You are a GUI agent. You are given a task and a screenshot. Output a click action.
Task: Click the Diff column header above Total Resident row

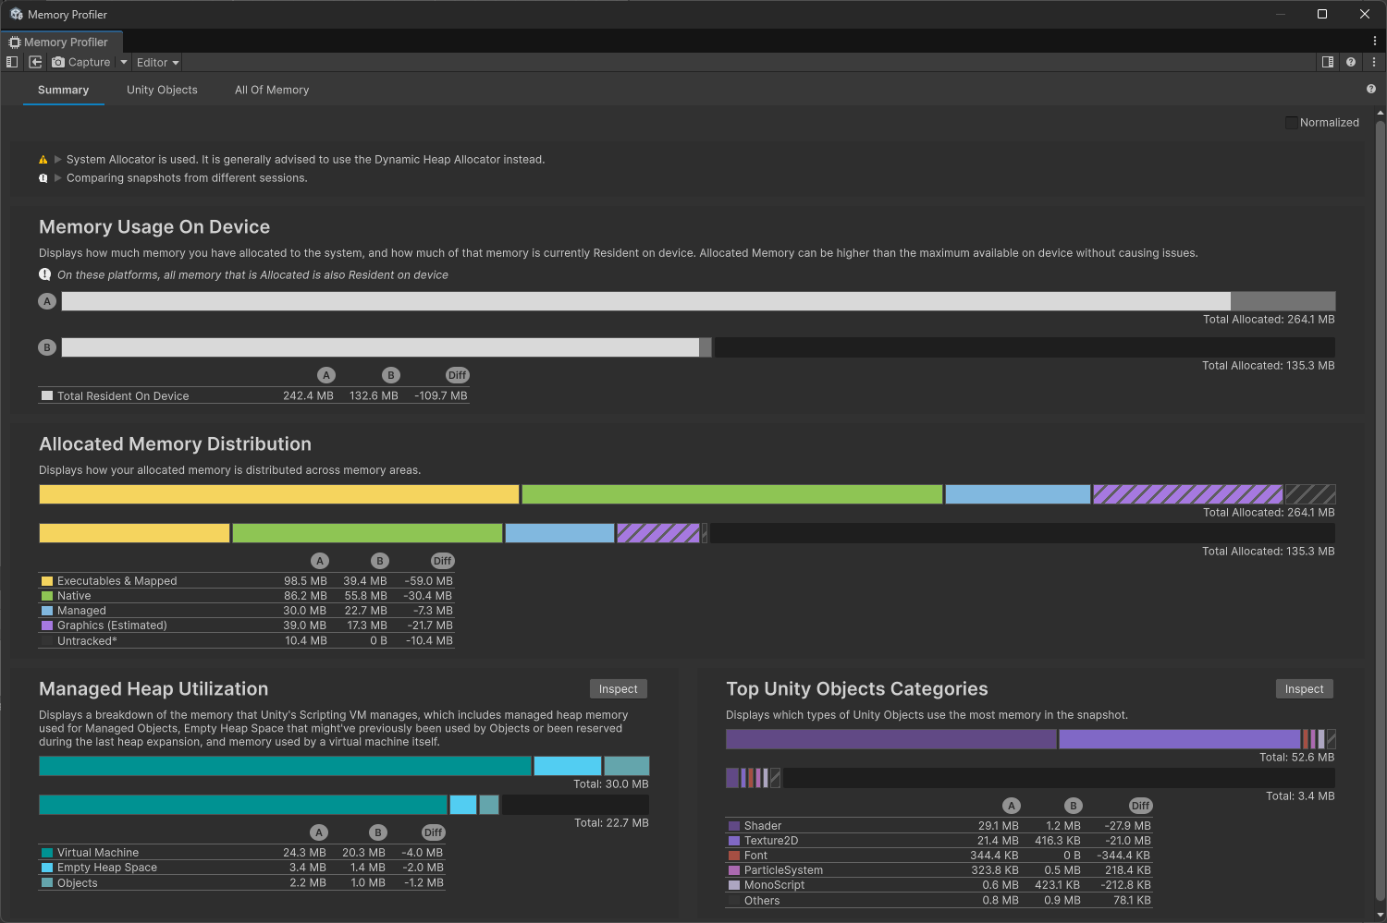[x=457, y=375]
